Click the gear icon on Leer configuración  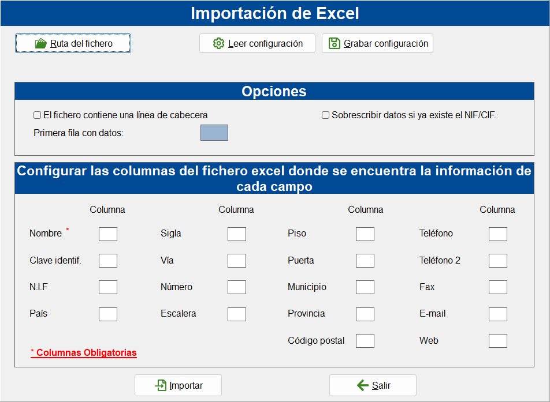[x=218, y=43]
